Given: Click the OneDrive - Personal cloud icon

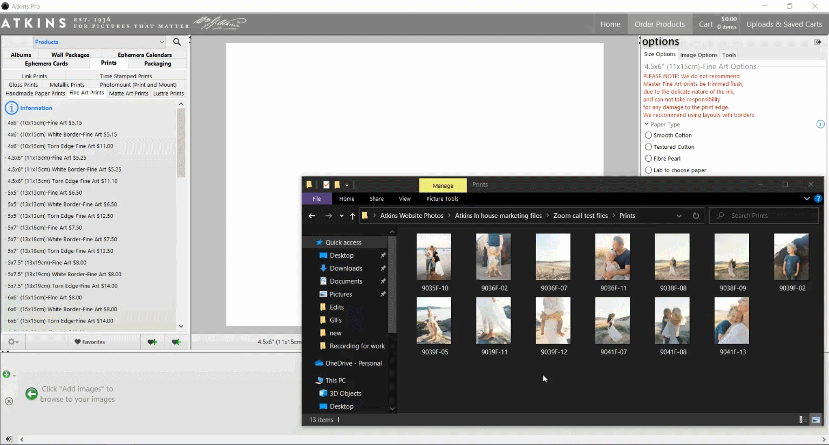Looking at the screenshot, I should [x=319, y=363].
